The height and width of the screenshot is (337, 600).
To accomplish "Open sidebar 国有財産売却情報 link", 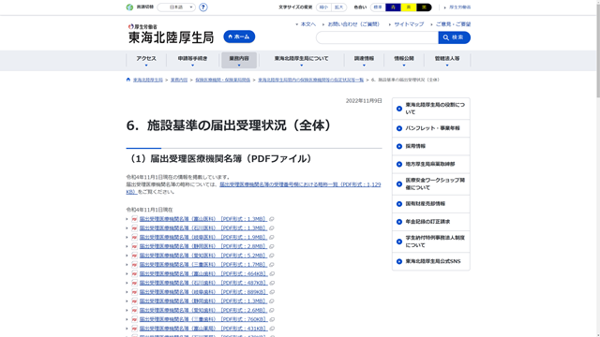I will point(431,204).
